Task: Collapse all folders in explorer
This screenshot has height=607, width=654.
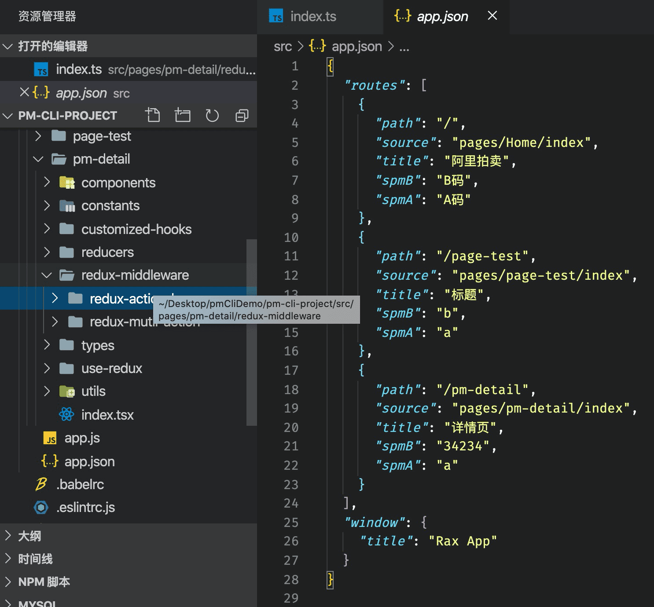Action: (x=242, y=115)
